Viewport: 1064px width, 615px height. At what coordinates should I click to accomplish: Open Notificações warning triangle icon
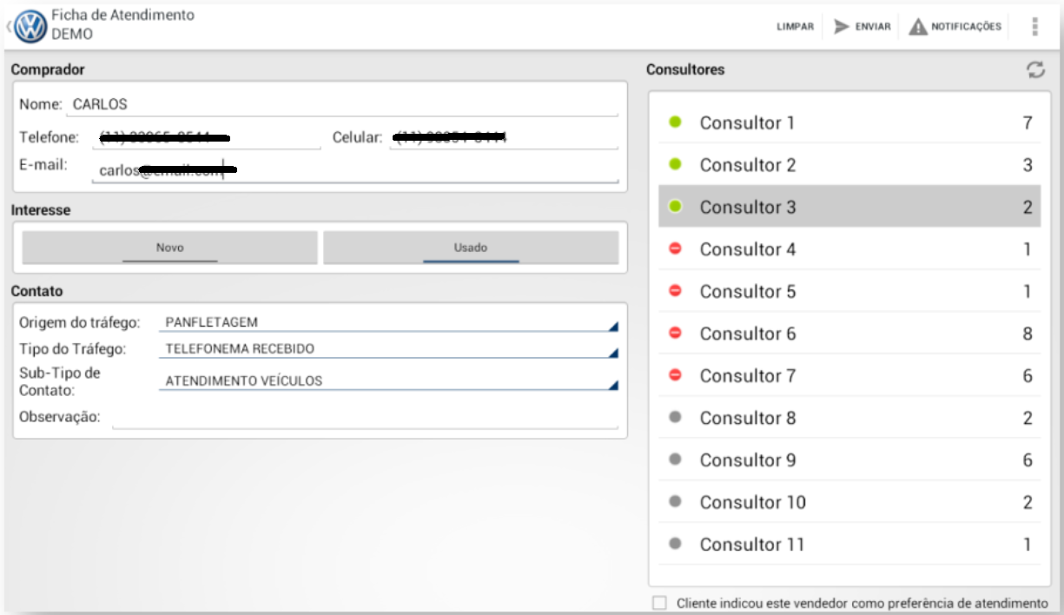[918, 27]
